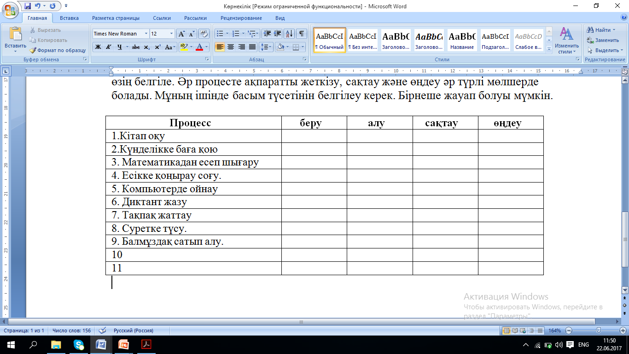The height and width of the screenshot is (354, 629).
Task: Click the Заменить button
Action: coord(603,40)
